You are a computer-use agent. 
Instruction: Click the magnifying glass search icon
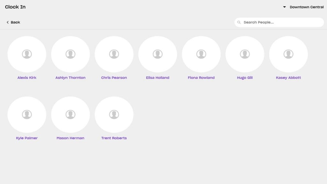click(240, 22)
